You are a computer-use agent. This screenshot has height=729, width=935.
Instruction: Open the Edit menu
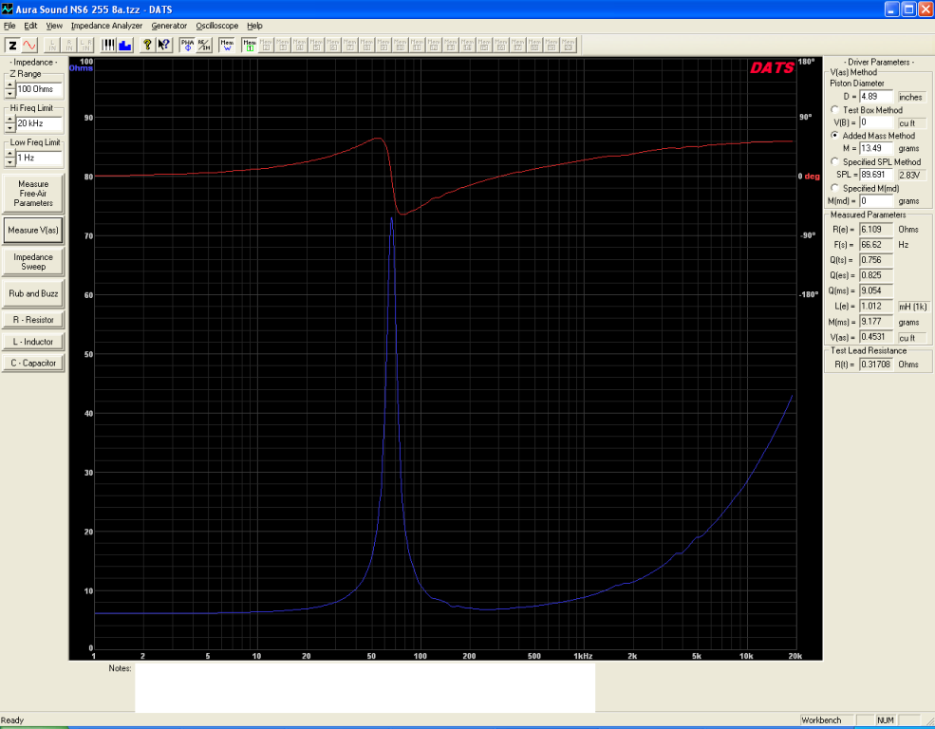tap(30, 26)
